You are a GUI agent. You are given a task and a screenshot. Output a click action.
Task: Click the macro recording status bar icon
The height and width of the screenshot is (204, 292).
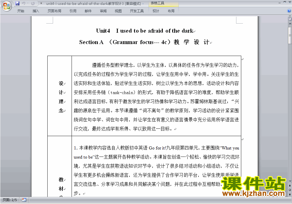24,200
